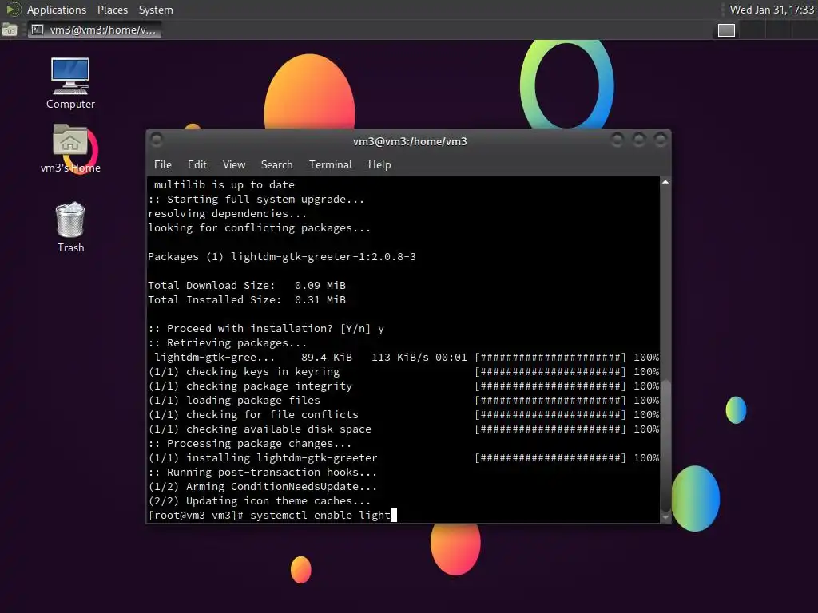Open the terminal File menu
818x613 pixels.
pos(163,164)
